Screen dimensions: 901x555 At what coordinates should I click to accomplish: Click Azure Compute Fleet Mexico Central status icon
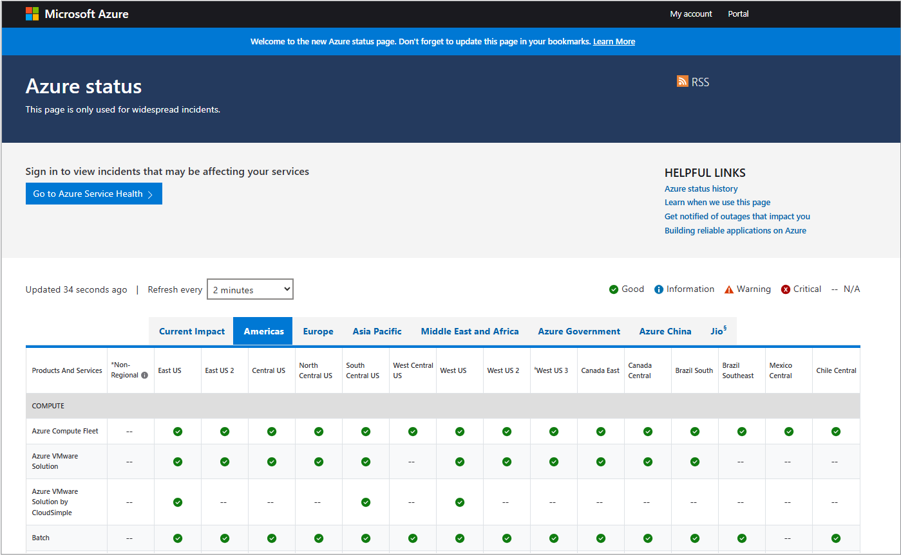pyautogui.click(x=789, y=432)
